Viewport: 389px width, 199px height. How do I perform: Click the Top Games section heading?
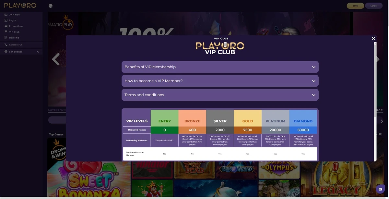56,134
